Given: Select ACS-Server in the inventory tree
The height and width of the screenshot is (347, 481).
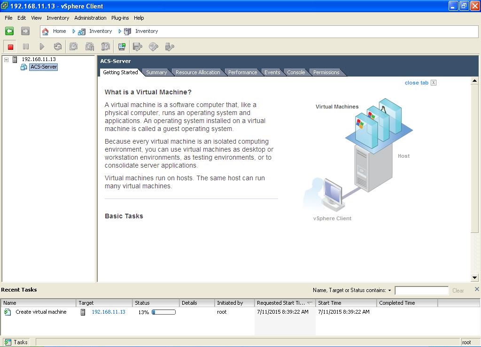Looking at the screenshot, I should coord(44,67).
